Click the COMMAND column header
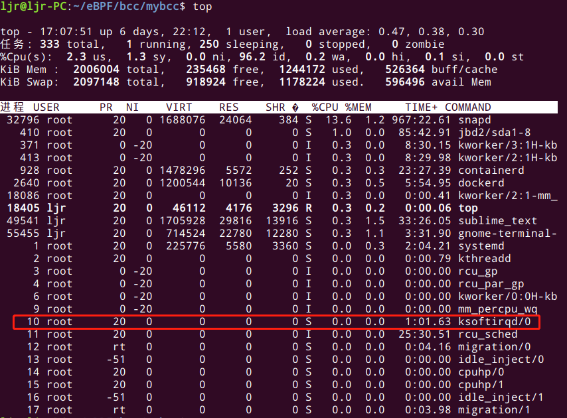 point(468,107)
